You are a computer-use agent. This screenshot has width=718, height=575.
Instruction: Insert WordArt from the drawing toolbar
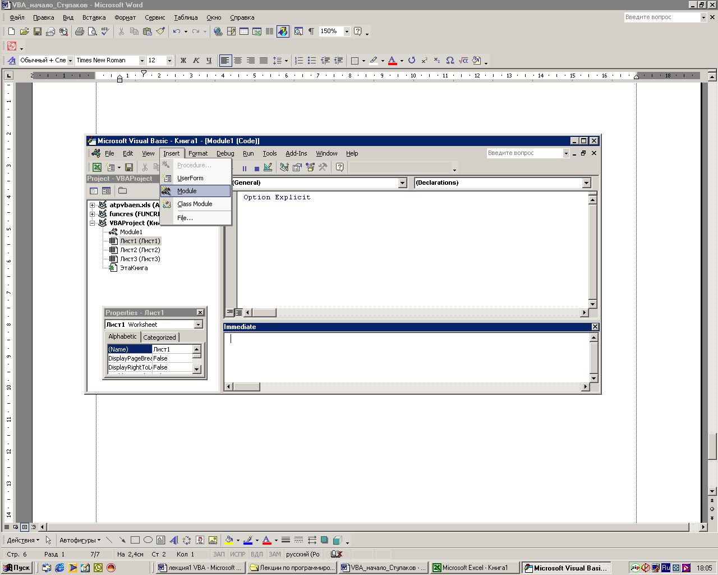pyautogui.click(x=174, y=540)
